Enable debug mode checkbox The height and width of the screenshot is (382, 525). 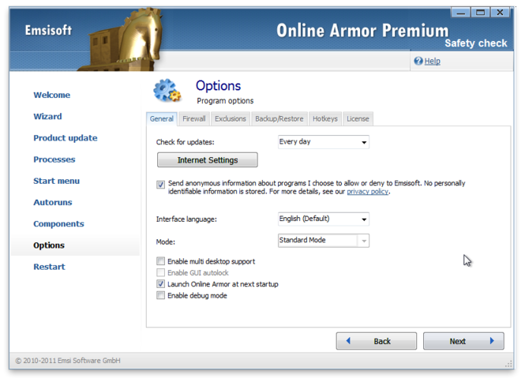coord(161,295)
